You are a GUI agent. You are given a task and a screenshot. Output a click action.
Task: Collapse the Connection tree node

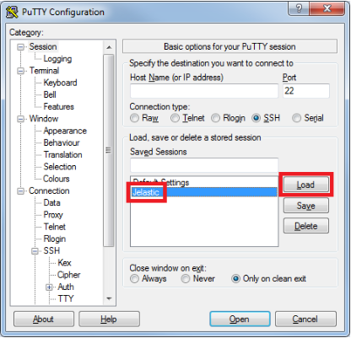20,191
